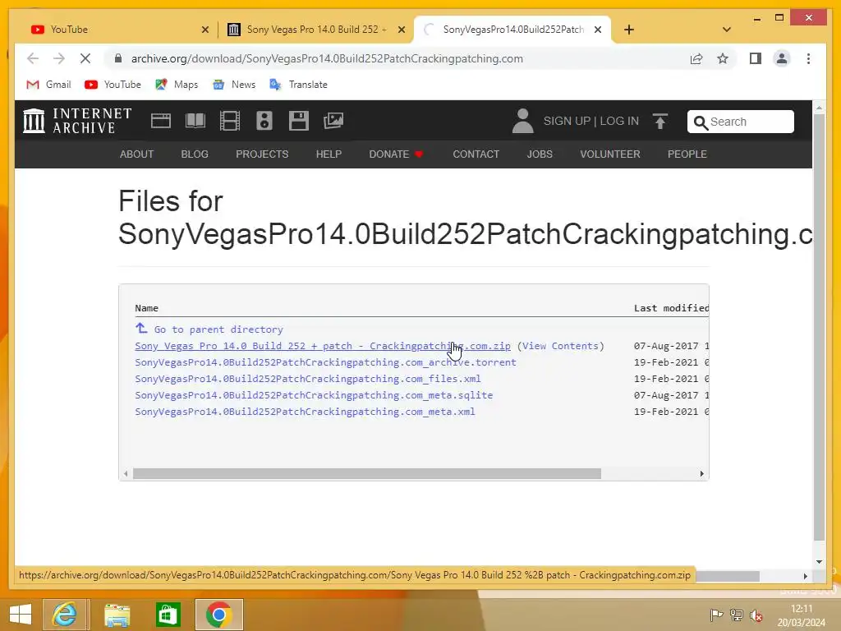Open the _meta.xml file link

point(305,412)
